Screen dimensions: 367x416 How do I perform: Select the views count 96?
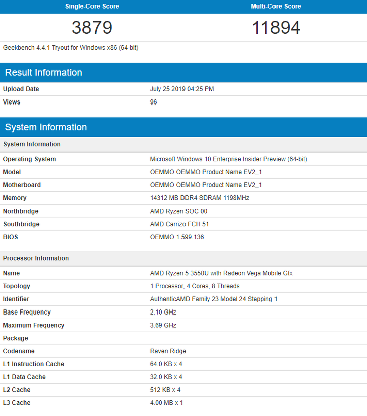tap(153, 102)
